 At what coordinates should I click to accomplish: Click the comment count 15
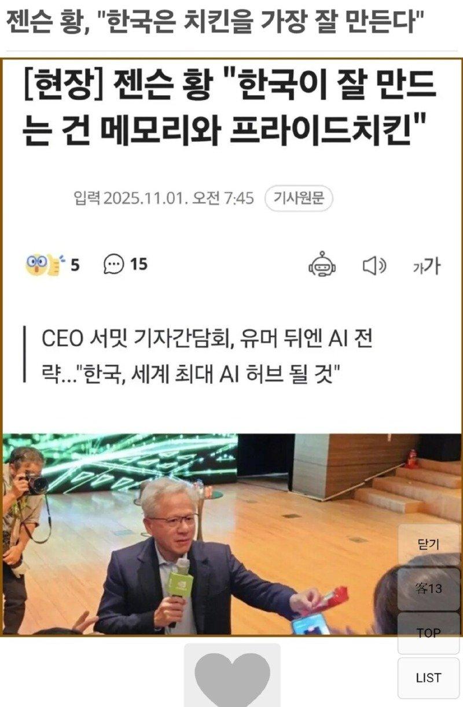click(138, 264)
